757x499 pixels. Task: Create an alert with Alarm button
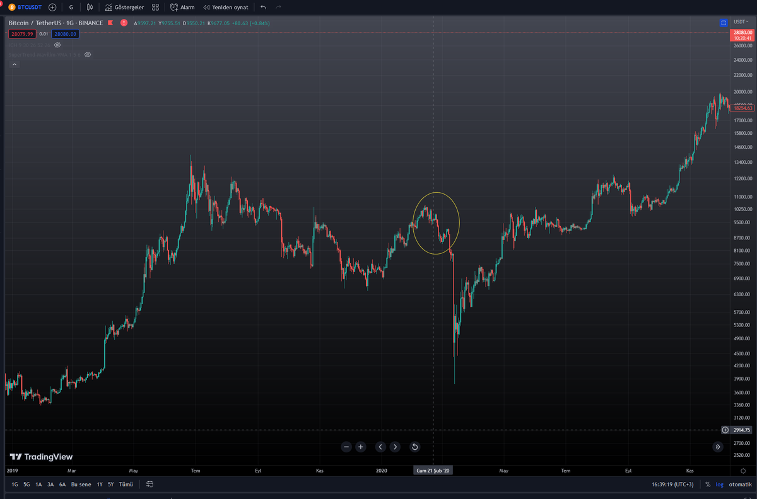[x=183, y=7]
